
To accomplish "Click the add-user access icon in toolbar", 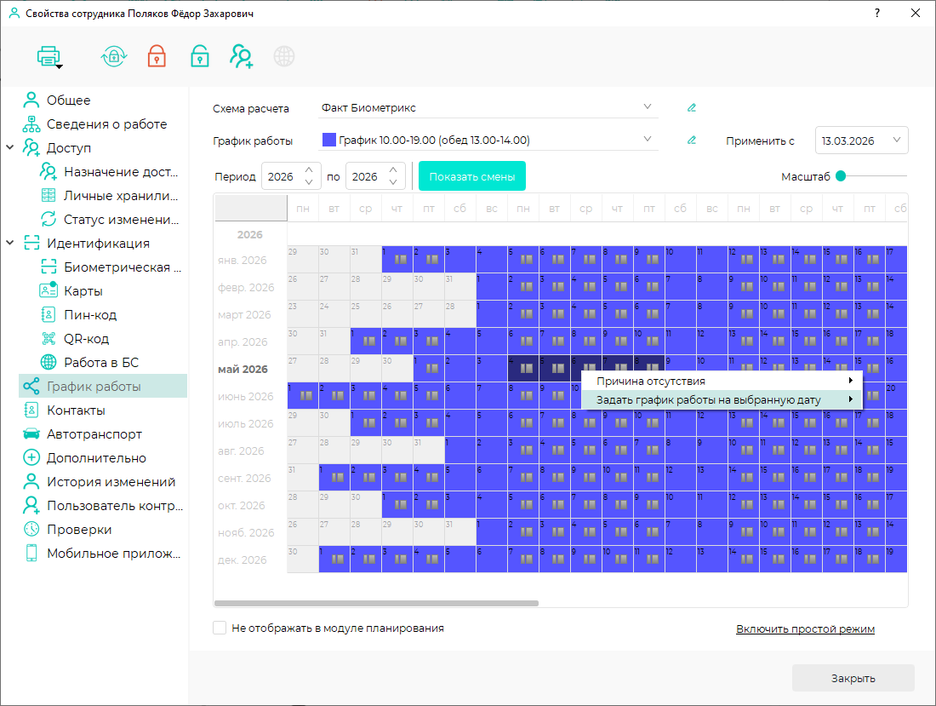I will [241, 56].
